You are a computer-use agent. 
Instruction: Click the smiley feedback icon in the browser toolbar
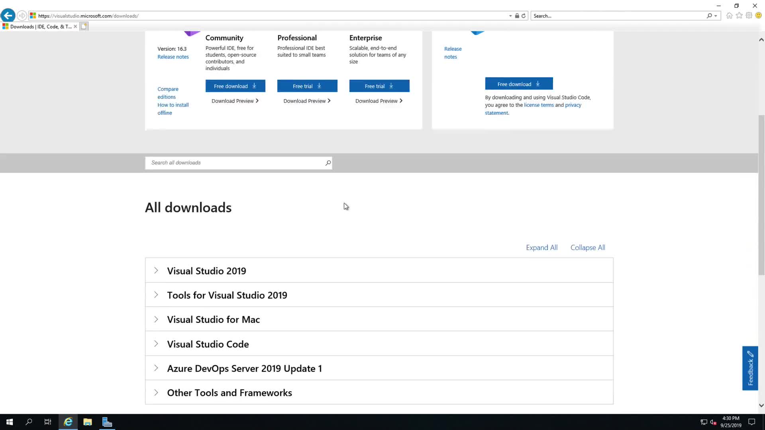pos(759,16)
